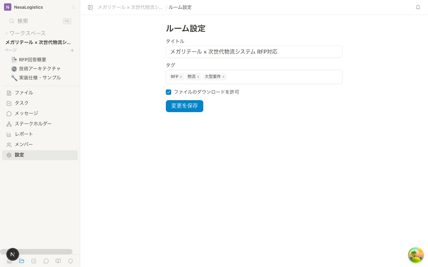
Task: Remove the RFP tag
Action: click(x=181, y=77)
